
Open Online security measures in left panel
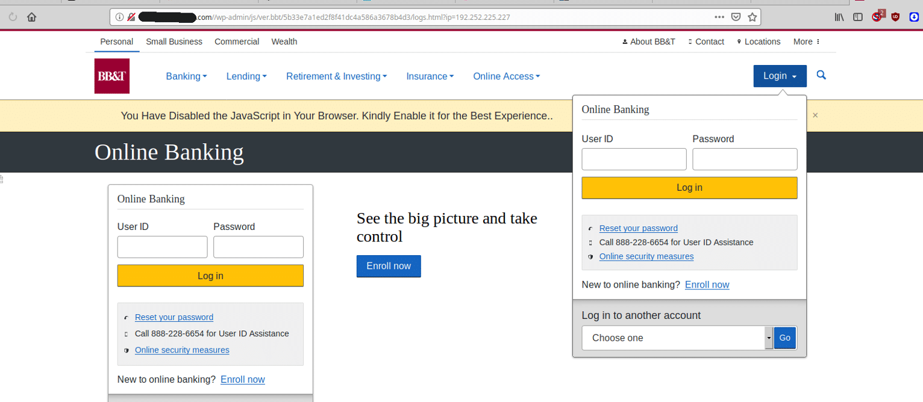182,350
